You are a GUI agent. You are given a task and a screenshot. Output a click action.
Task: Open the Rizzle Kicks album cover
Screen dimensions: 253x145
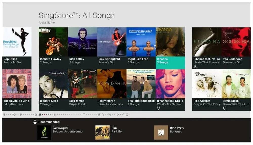click(x=236, y=84)
